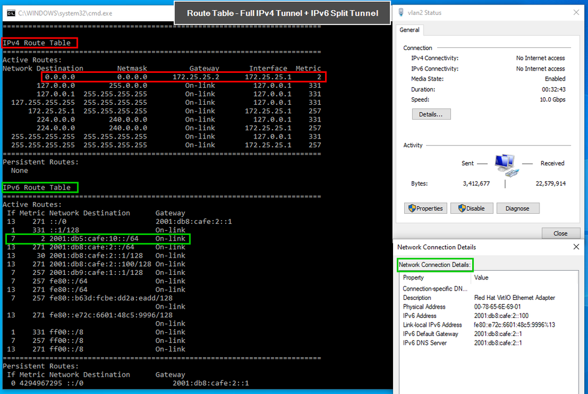
Task: Click the 2001:db8:cafe:2::100/128 route entry
Action: click(x=100, y=264)
